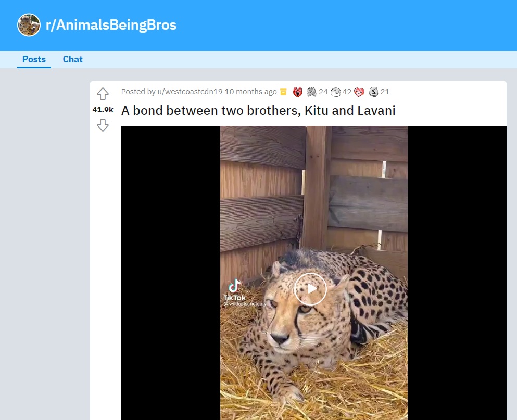This screenshot has width=517, height=420.
Task: Click the award with count 42
Action: (x=339, y=92)
